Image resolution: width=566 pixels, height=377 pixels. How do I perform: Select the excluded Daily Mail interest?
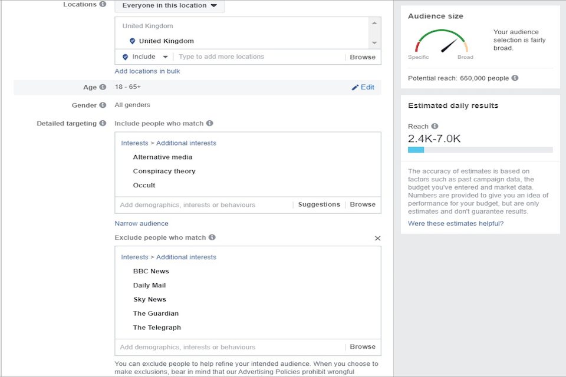[149, 285]
